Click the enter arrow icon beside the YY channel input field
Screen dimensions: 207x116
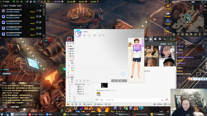tap(162, 100)
